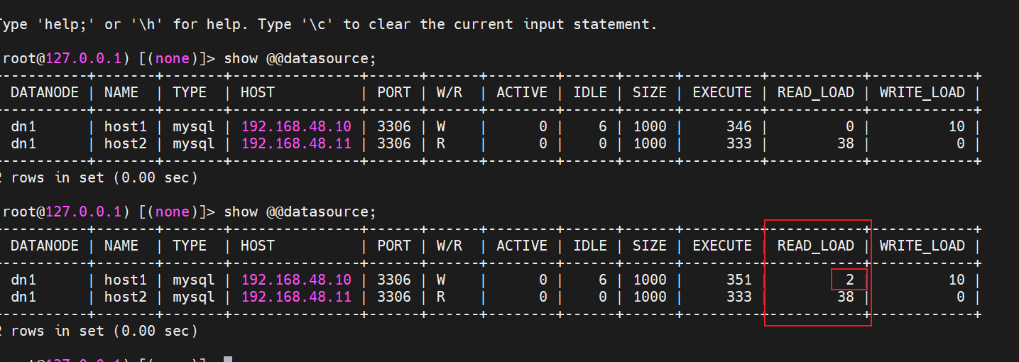
Task: Click host1 in the second table's NAME column
Action: 121,280
